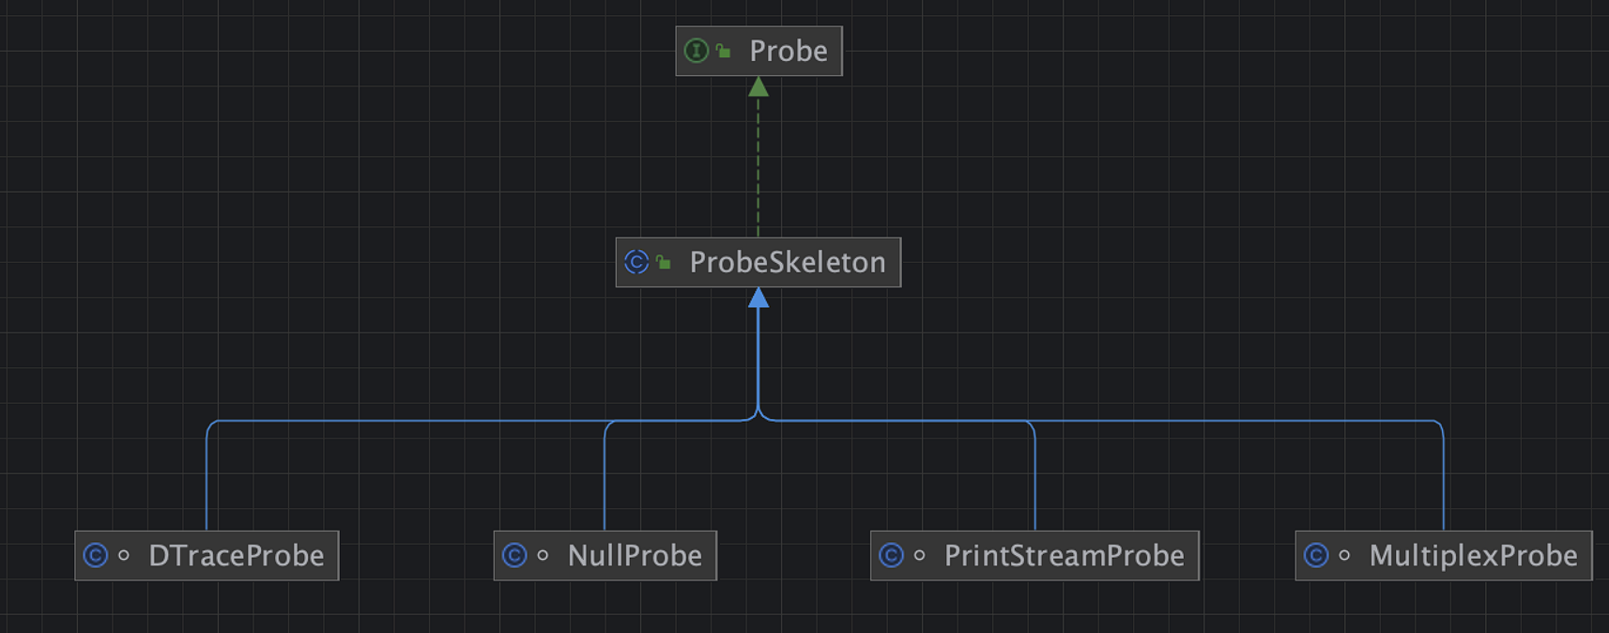The width and height of the screenshot is (1609, 633).
Task: Select the PrintStreamProbe class node label
Action: 1064,555
